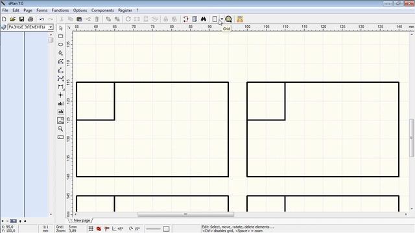Click the '1:1 mm' scale field
Image resolution: width=415 pixels, height=233 pixels.
coord(45,228)
